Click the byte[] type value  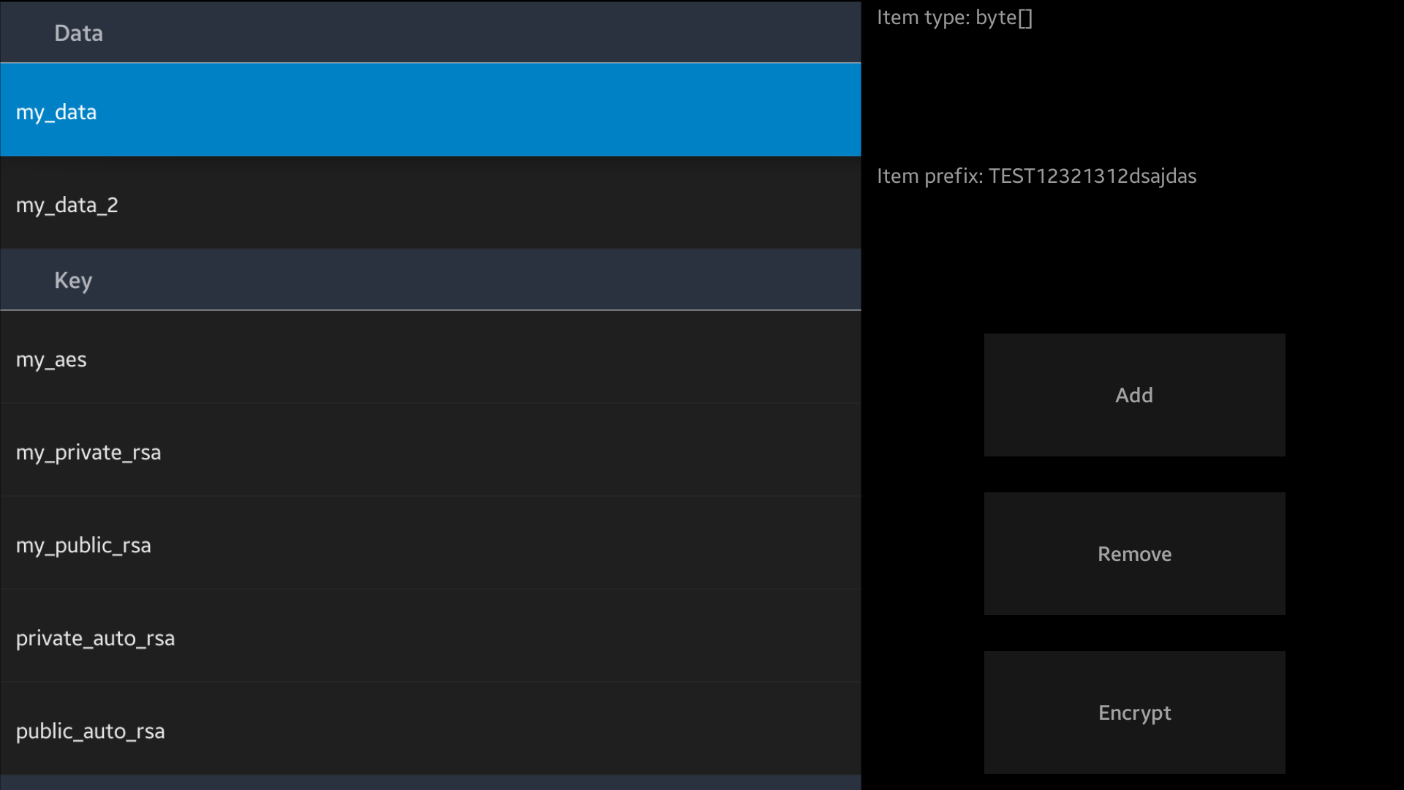point(1003,18)
